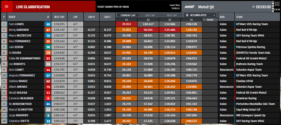Click Sam Lowes number 22 badge
Screen dimensions: 281x125
48,24
